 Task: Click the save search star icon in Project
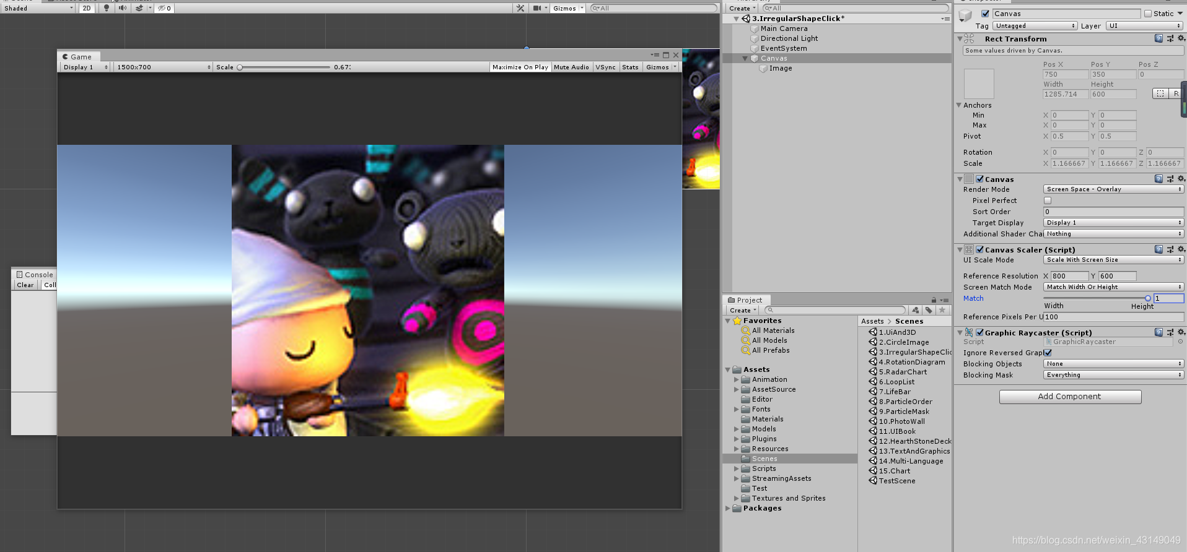click(942, 310)
